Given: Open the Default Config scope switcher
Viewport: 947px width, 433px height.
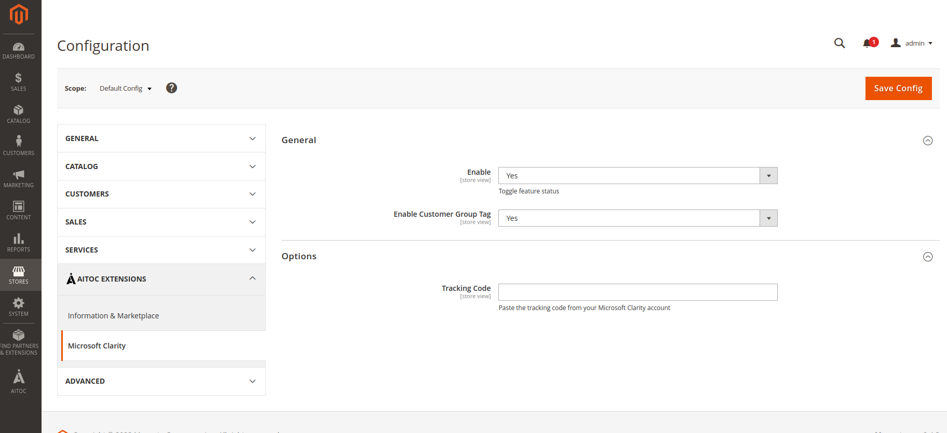Looking at the screenshot, I should (x=126, y=89).
